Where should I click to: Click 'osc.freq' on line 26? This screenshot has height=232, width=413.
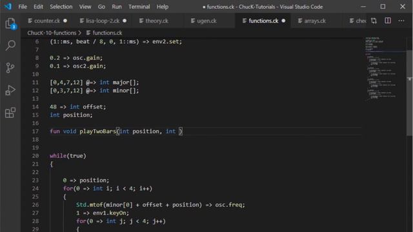(x=228, y=205)
